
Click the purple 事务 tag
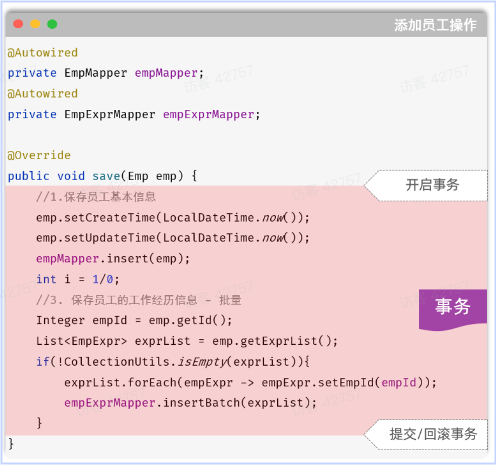coord(452,307)
